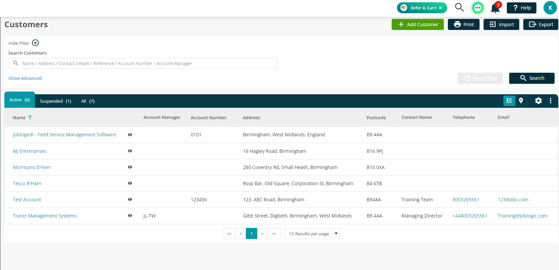Click the Add Customer button
Viewport: 559px width, 270px height.
pos(418,24)
